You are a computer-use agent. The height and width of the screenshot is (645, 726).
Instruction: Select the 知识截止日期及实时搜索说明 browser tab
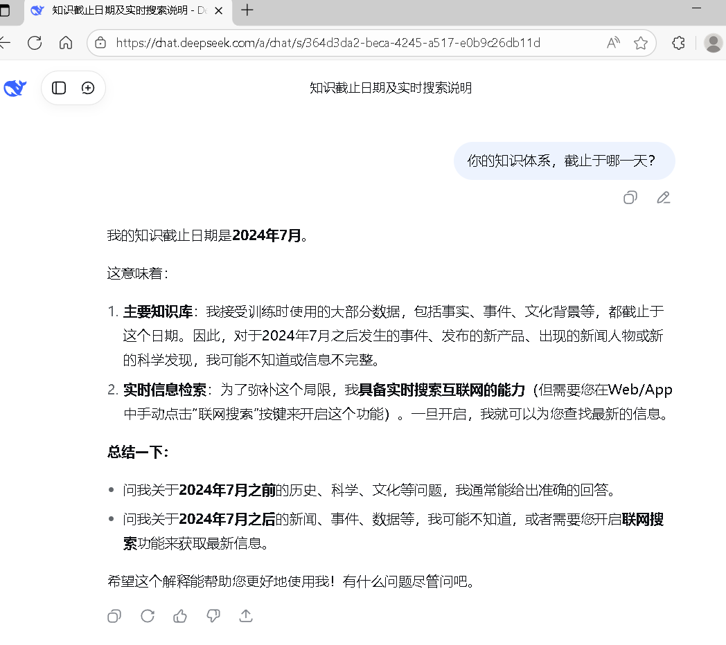(x=128, y=11)
